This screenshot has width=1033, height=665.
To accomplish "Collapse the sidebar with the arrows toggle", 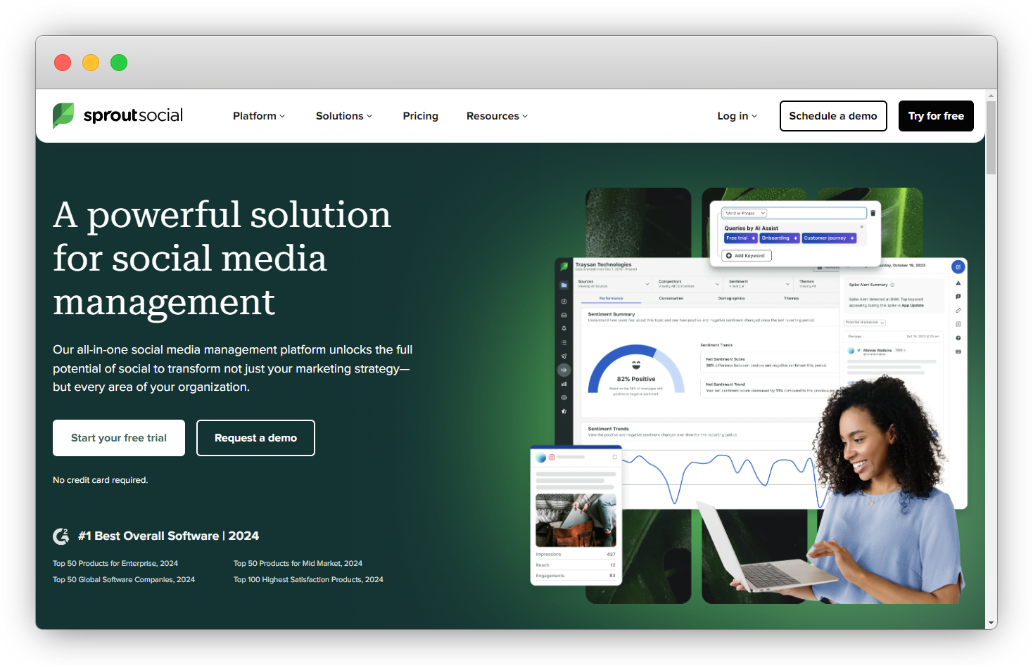I will point(564,370).
